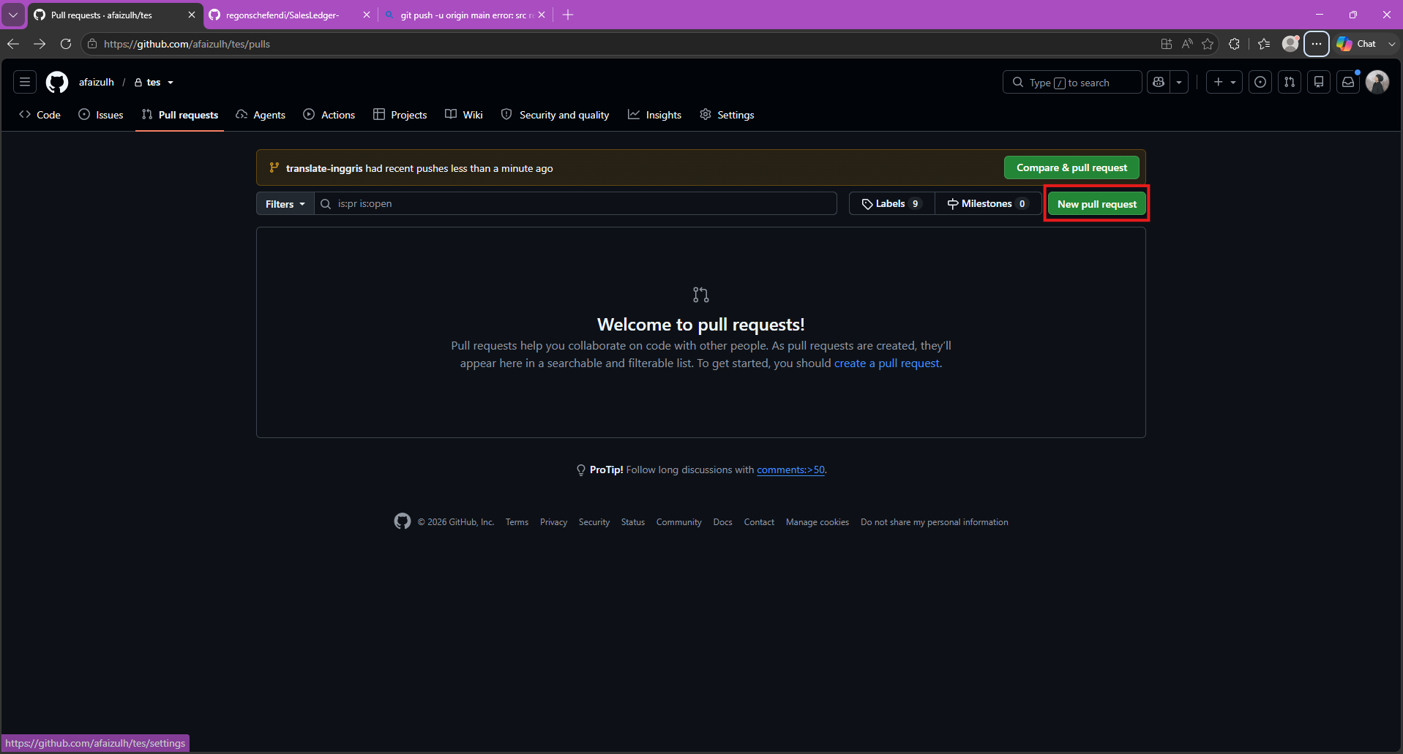
Task: Open your Issues icon in header
Action: 1260,82
